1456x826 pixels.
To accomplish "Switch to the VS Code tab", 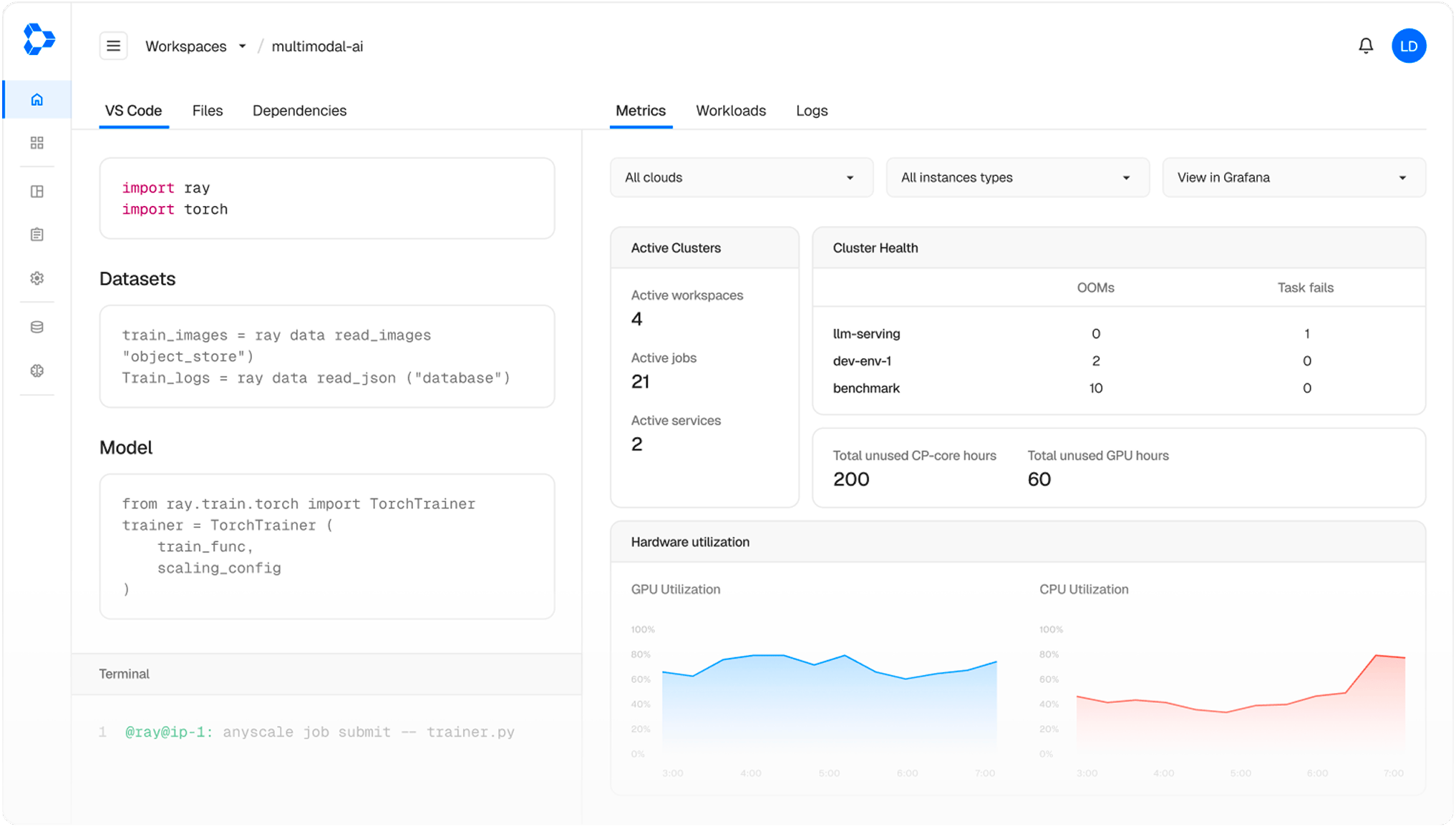I will click(x=134, y=111).
